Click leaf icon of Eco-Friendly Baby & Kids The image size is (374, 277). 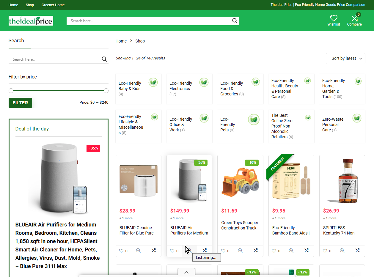click(153, 82)
